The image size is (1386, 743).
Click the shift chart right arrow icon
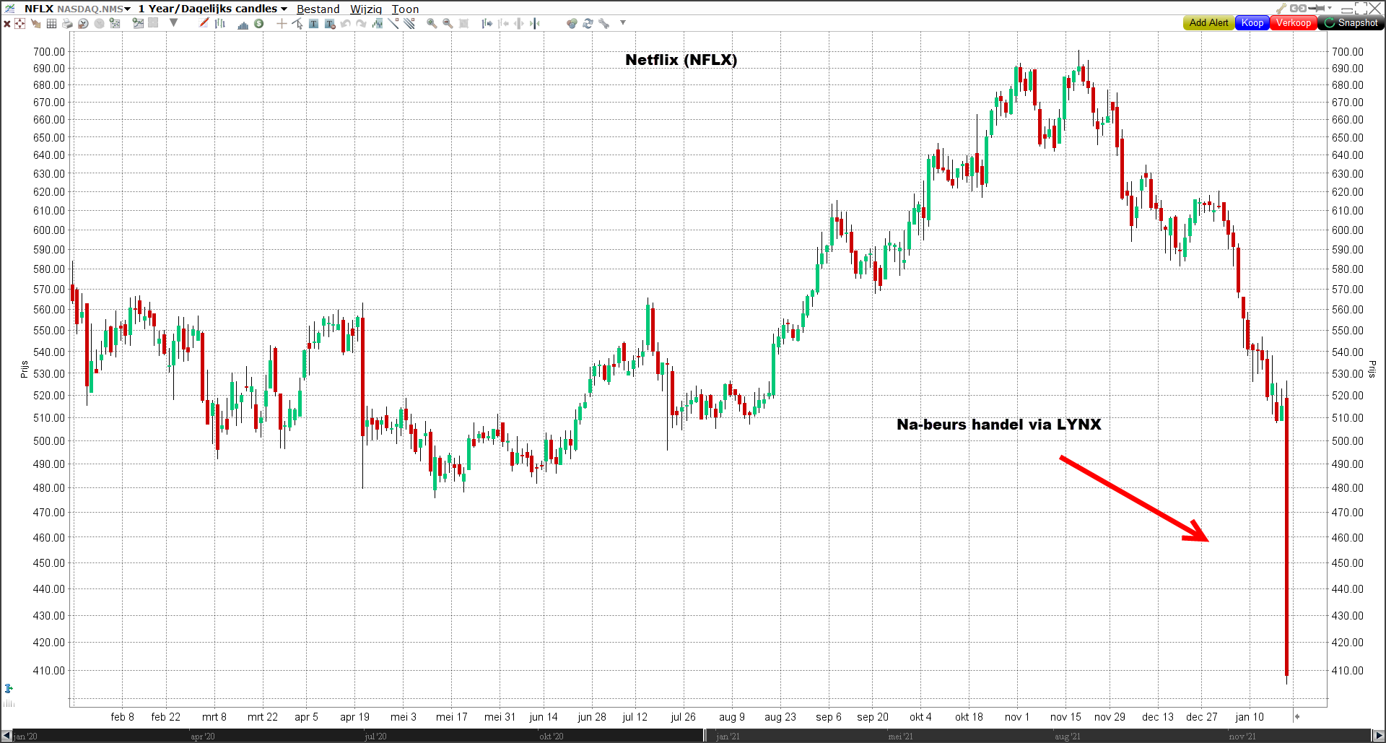click(487, 23)
